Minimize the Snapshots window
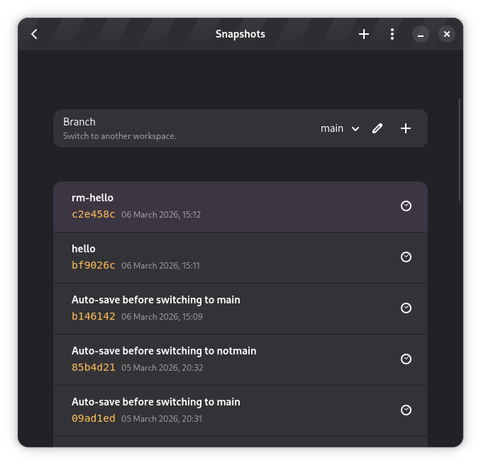481x465 pixels. coord(420,34)
